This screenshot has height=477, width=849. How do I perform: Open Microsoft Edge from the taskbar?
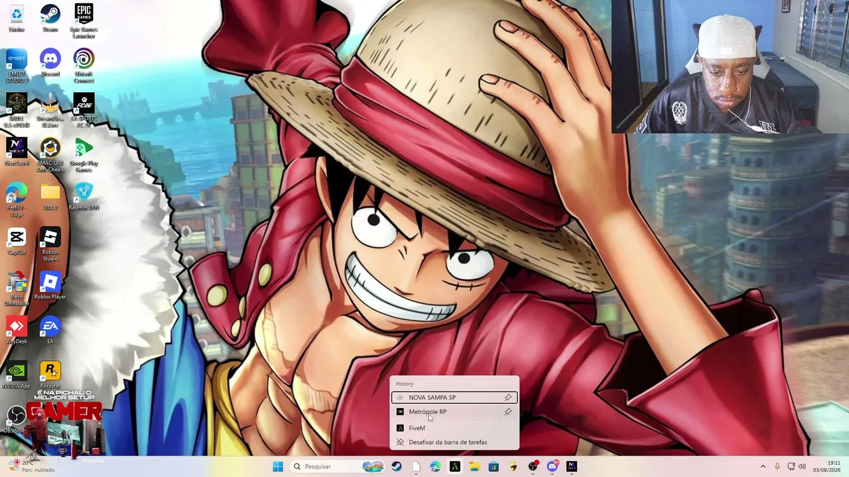click(435, 466)
